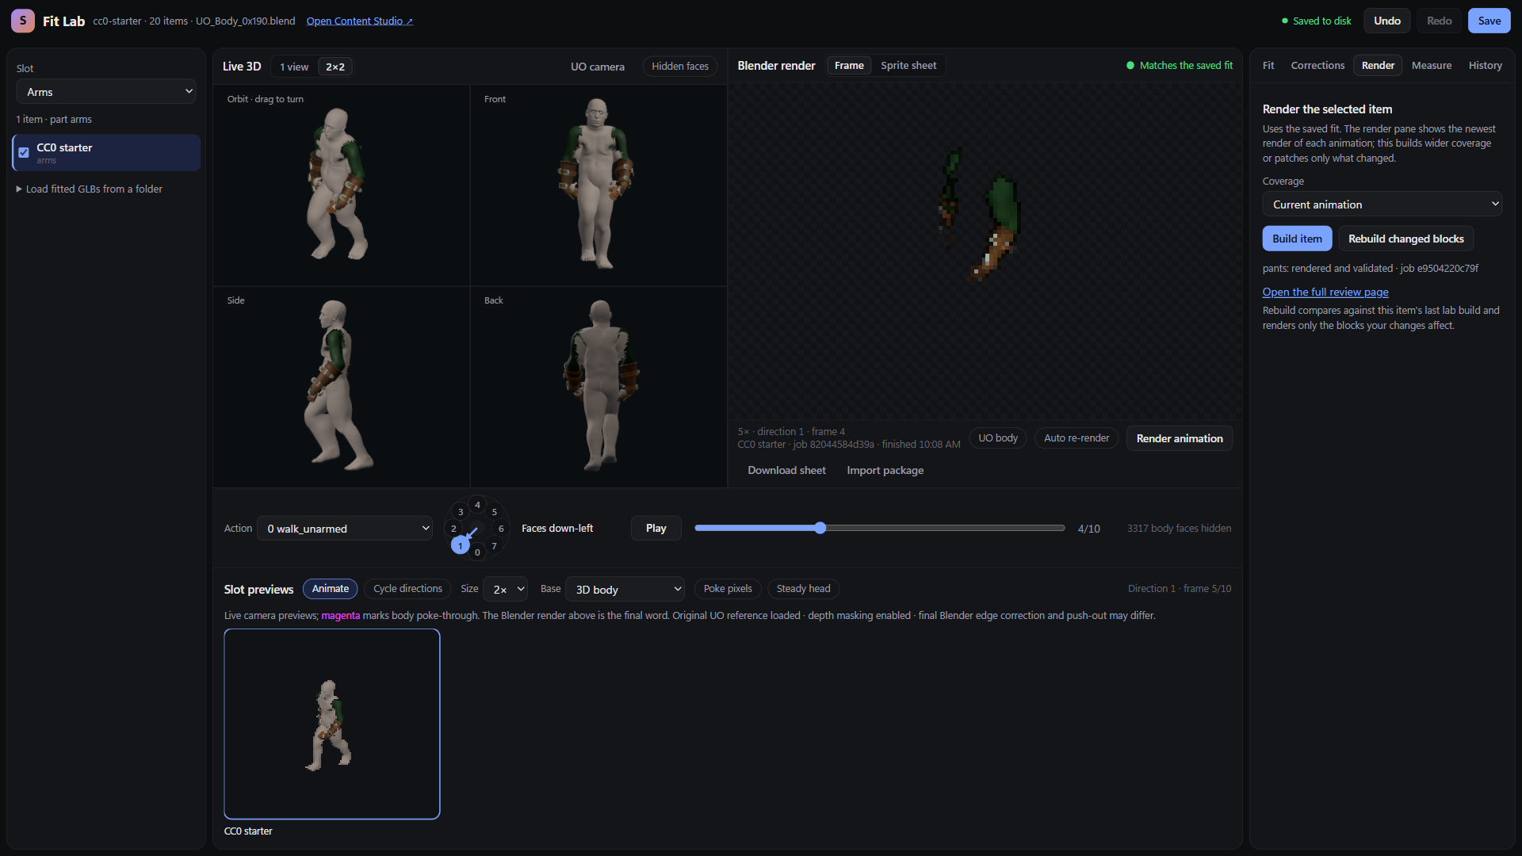Open the Base dropdown showing 3D body
This screenshot has height=856, width=1522.
[625, 590]
